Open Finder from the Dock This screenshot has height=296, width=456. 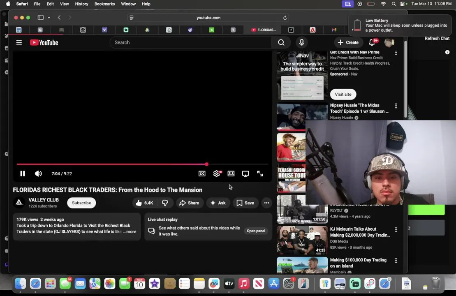[x=21, y=284]
